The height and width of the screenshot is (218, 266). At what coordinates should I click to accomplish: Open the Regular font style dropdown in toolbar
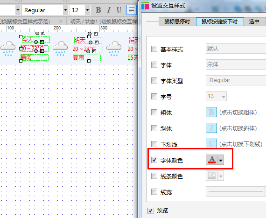tap(65, 10)
